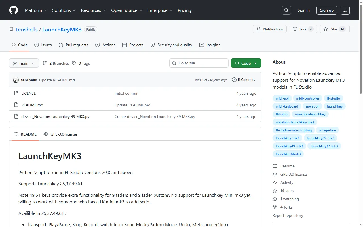Click the LICENSE file icon
The width and height of the screenshot is (363, 227).
click(16, 93)
